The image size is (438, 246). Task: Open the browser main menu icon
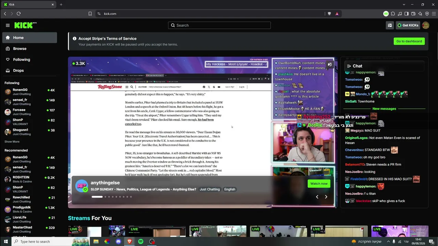(x=434, y=14)
